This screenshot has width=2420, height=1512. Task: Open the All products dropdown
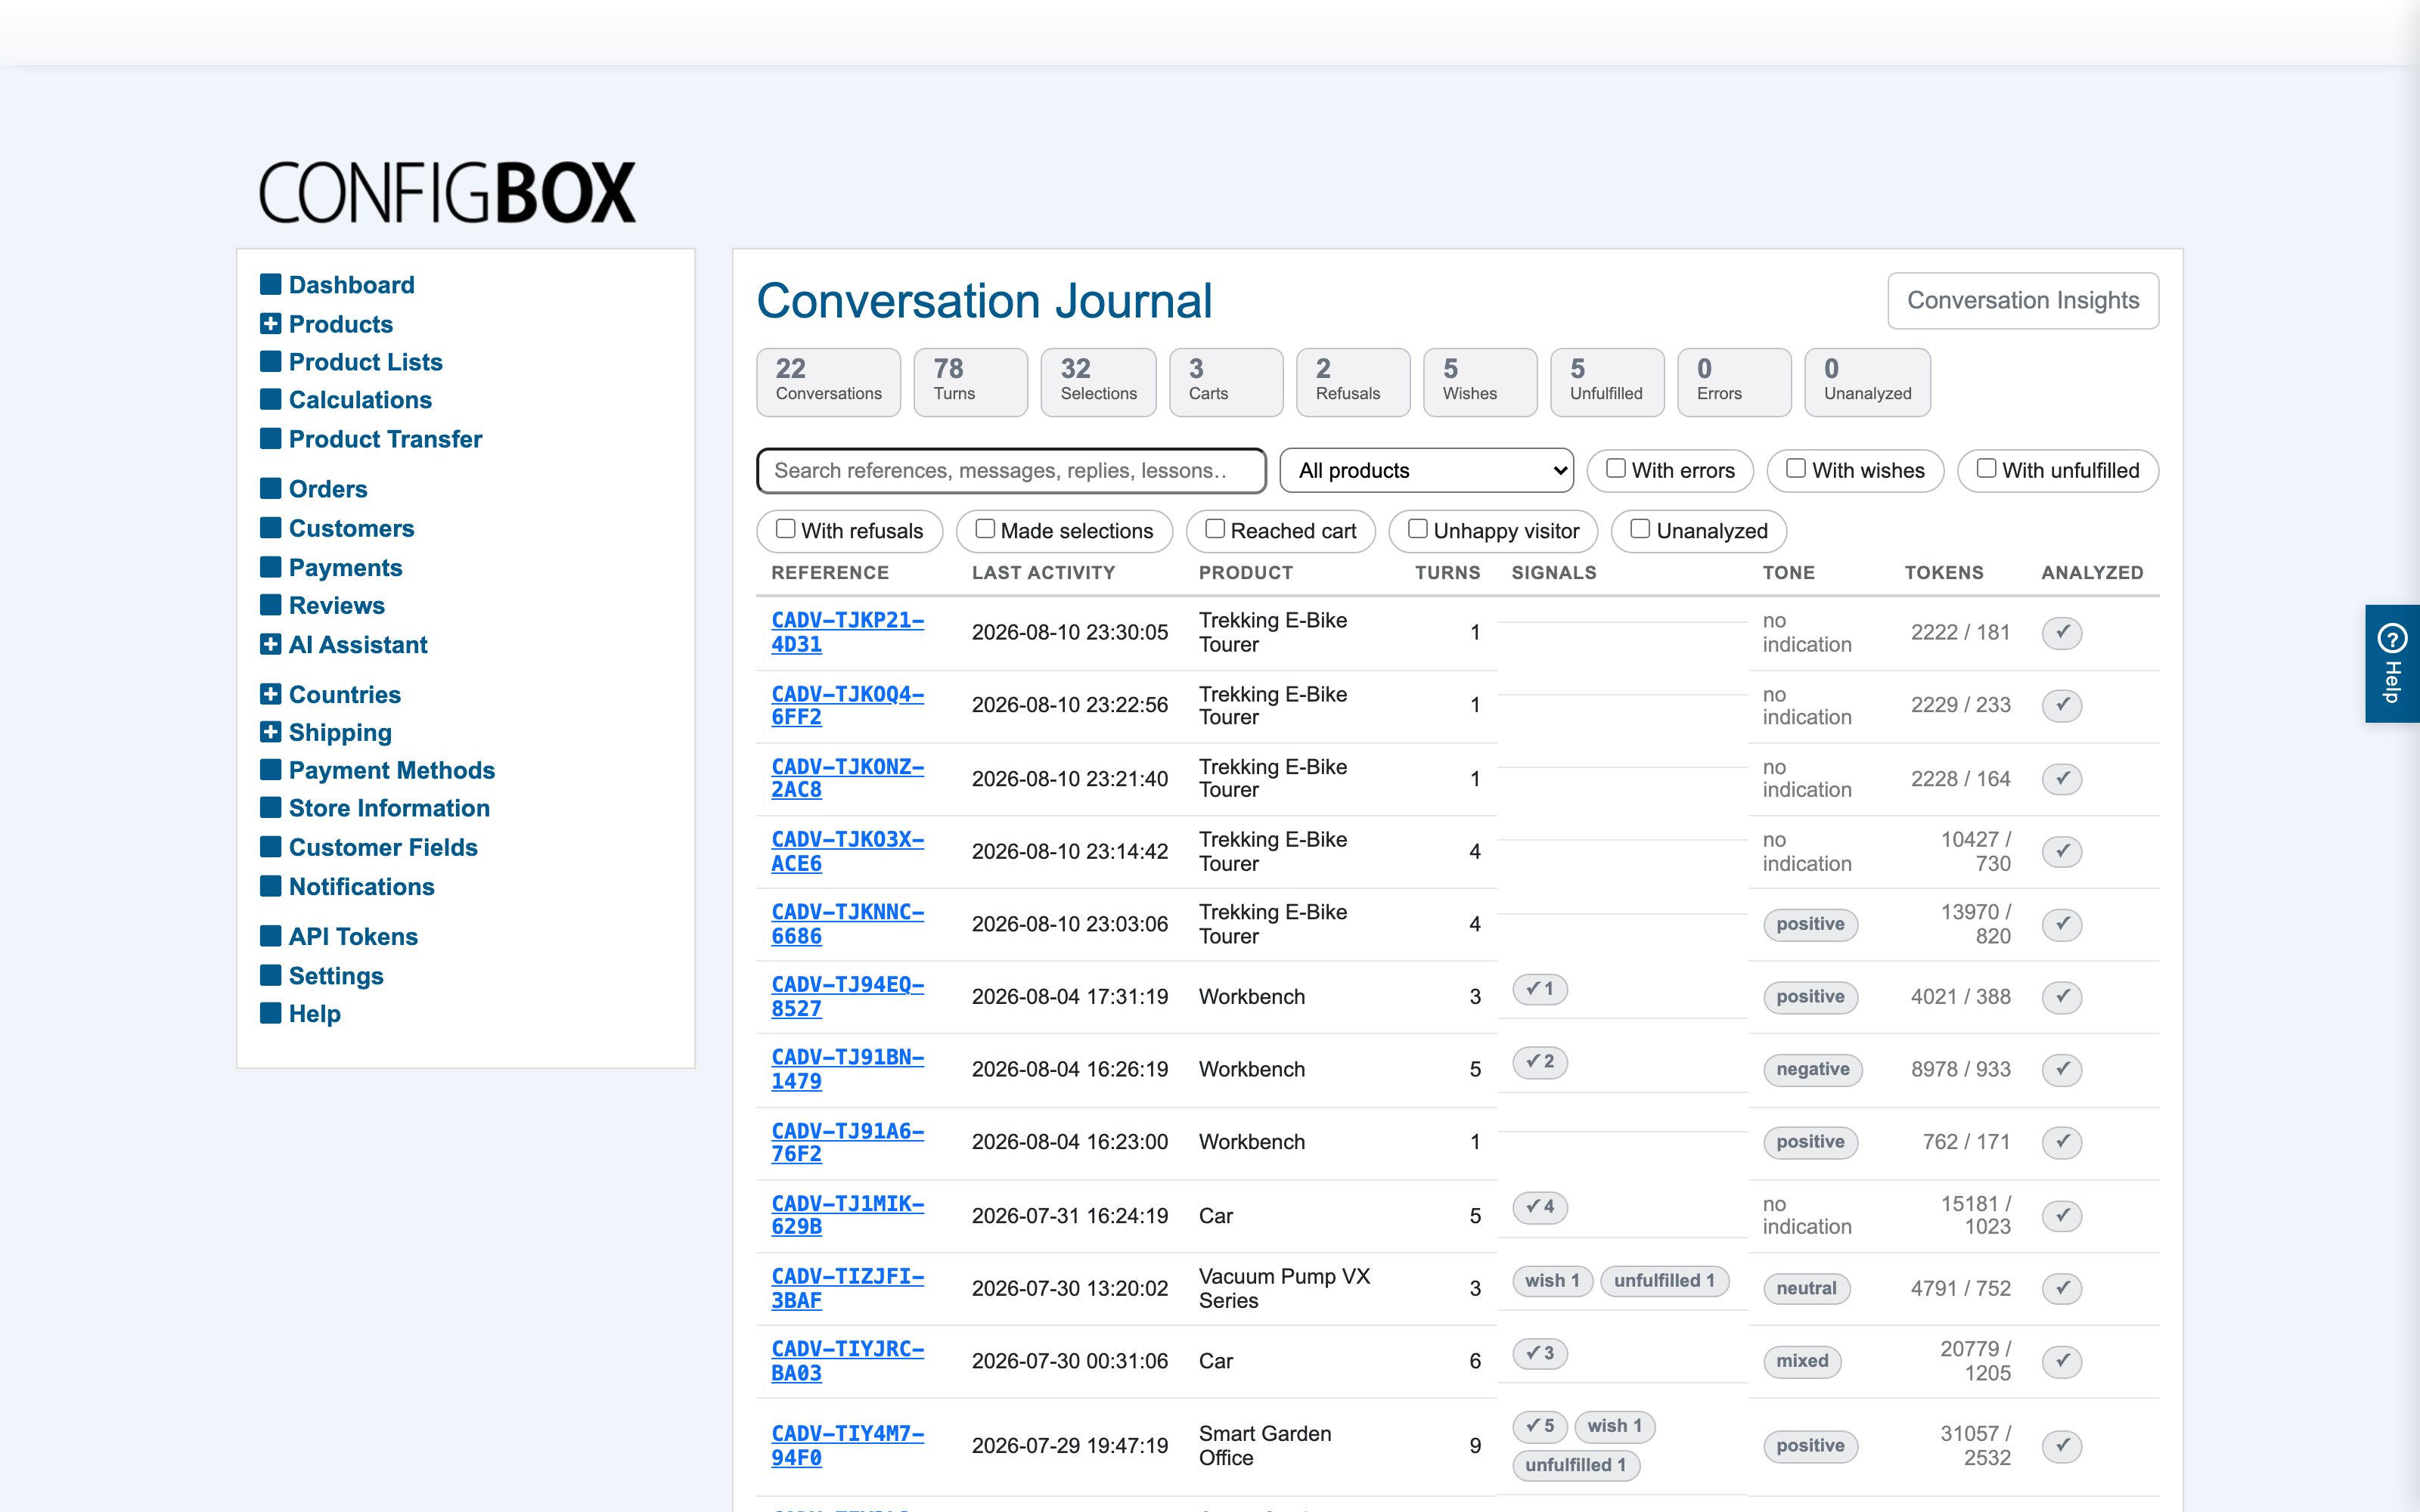click(x=1426, y=470)
